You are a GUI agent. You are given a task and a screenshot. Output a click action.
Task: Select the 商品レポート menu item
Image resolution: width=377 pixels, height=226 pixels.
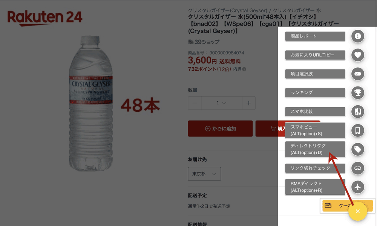315,36
